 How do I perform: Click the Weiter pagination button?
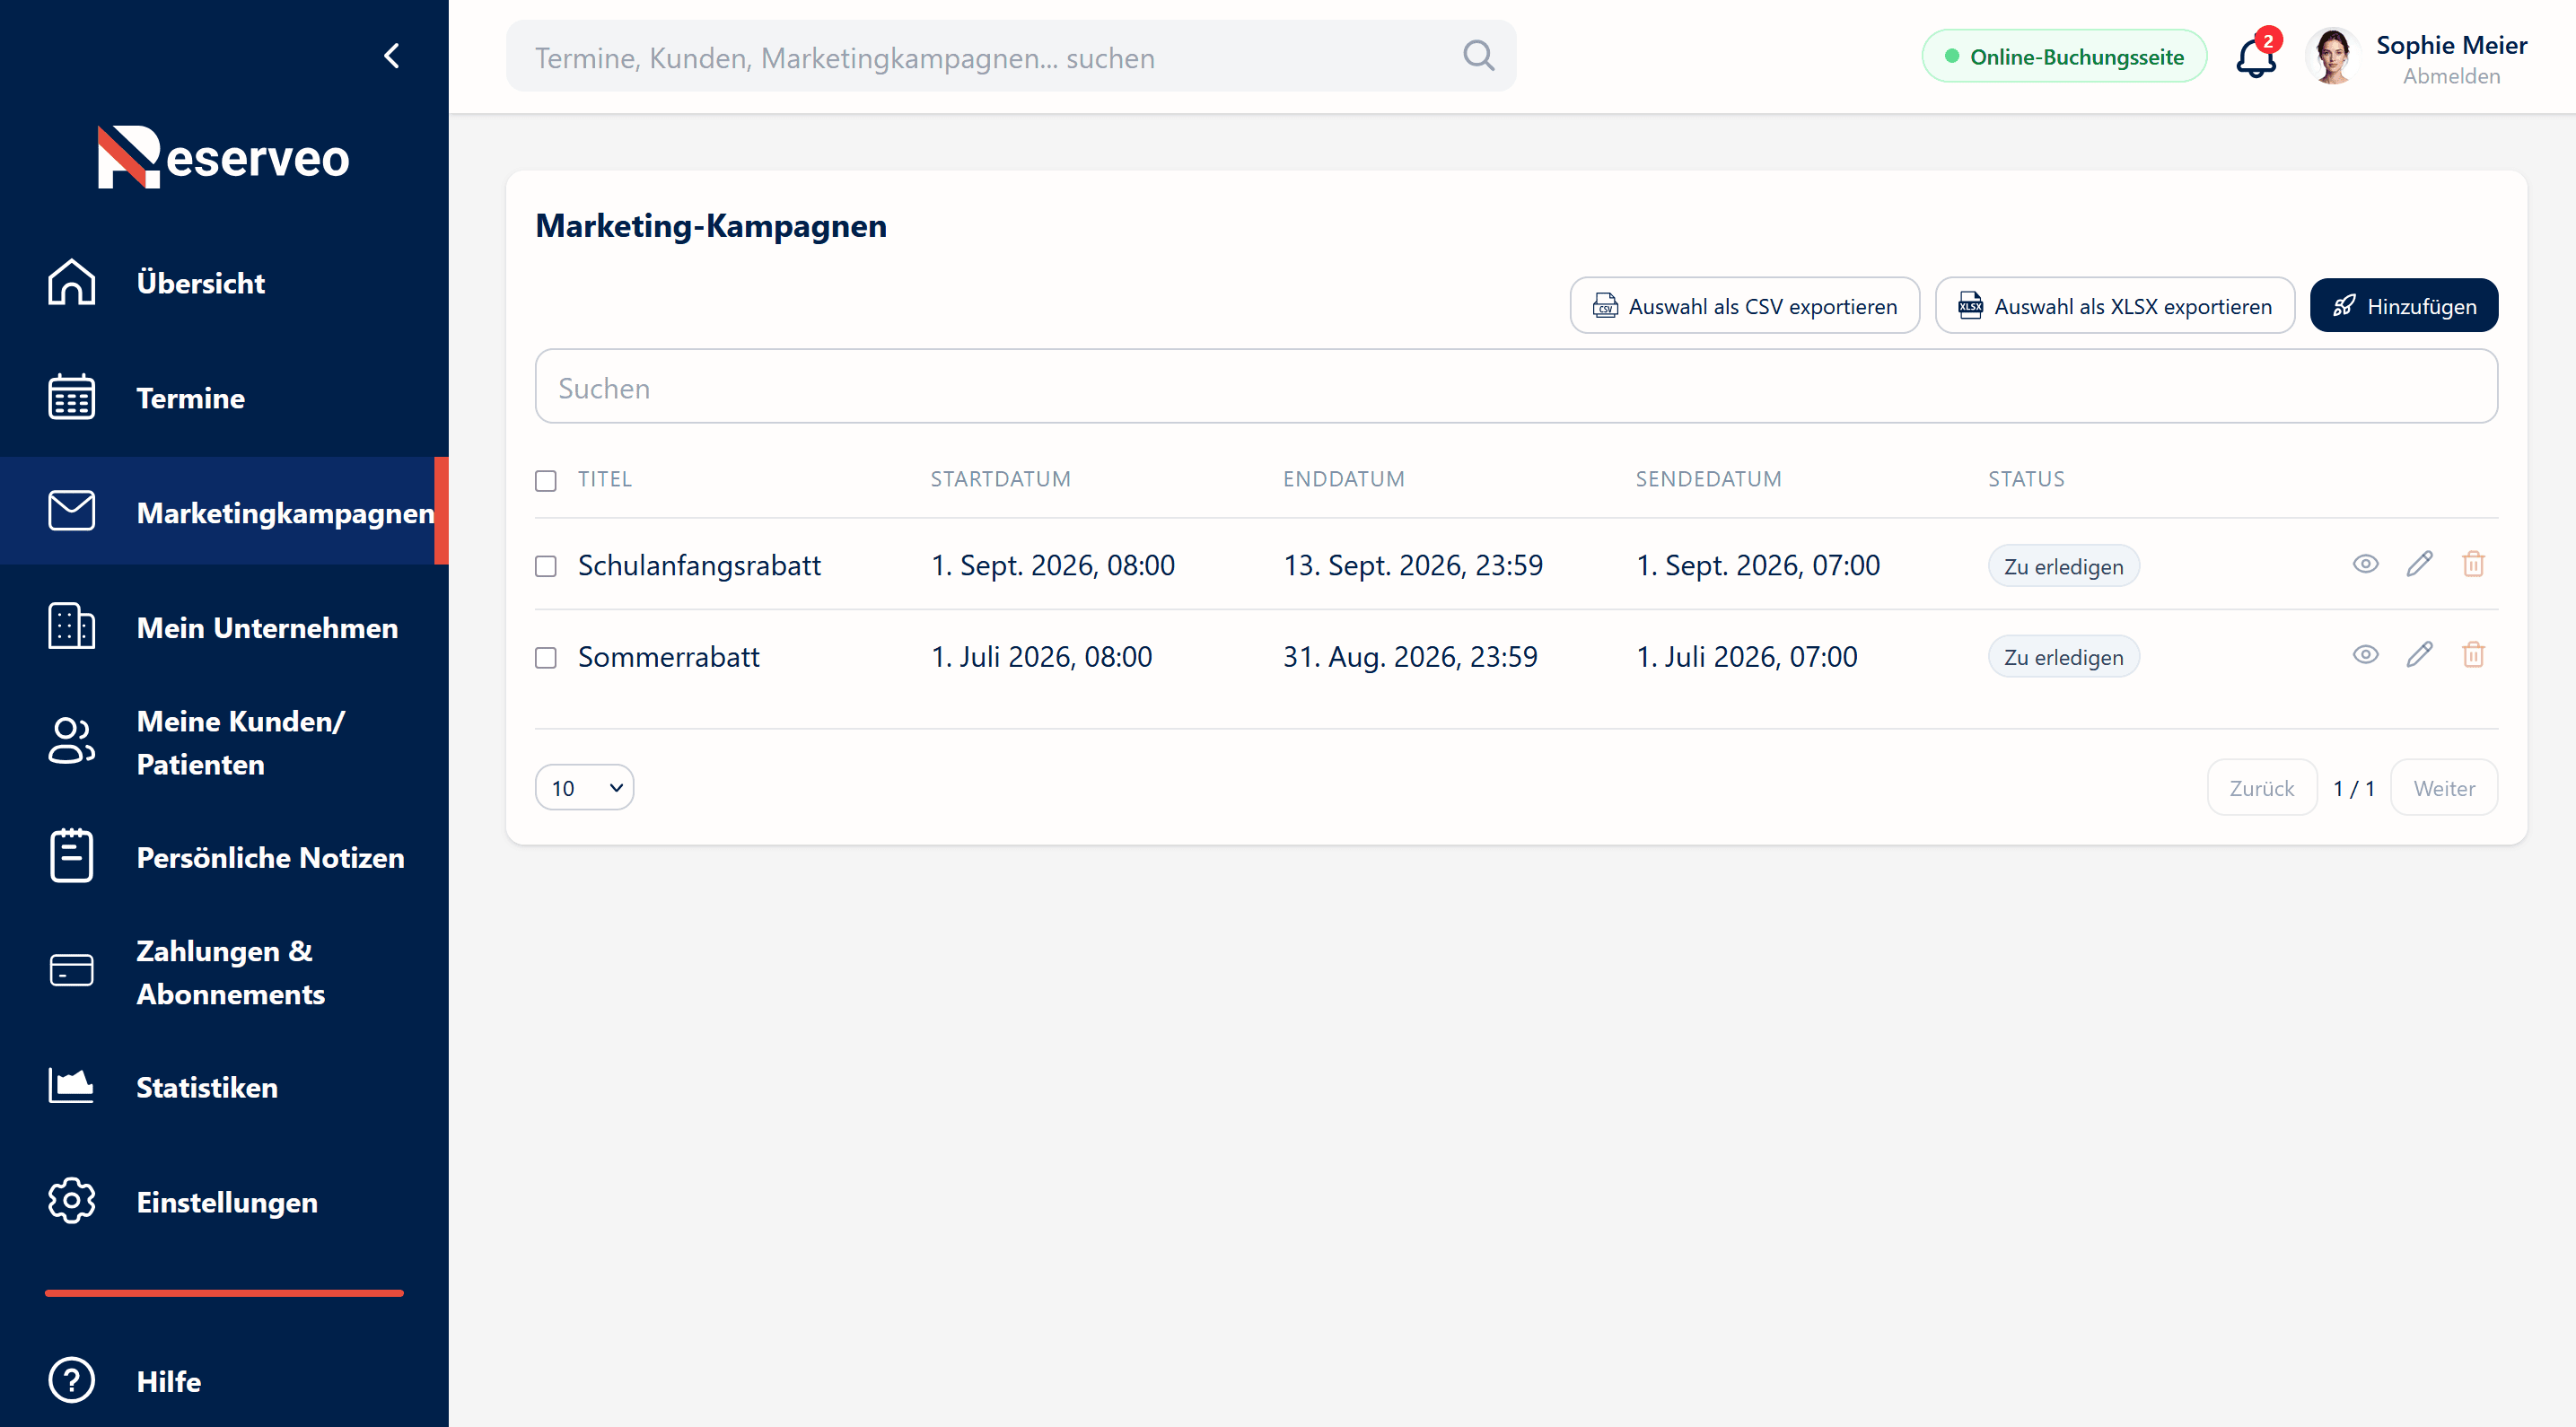pyautogui.click(x=2443, y=787)
